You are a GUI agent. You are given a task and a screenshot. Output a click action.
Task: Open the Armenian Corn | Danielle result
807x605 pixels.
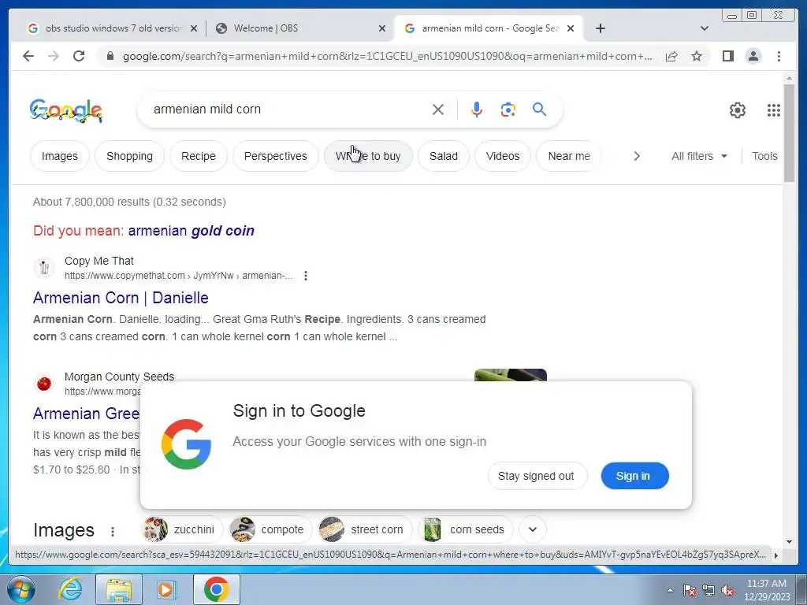click(121, 297)
